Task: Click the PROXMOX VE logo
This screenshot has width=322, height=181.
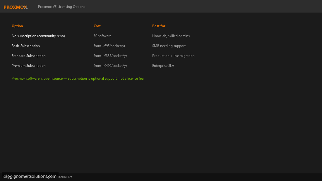Action: pyautogui.click(x=16, y=7)
